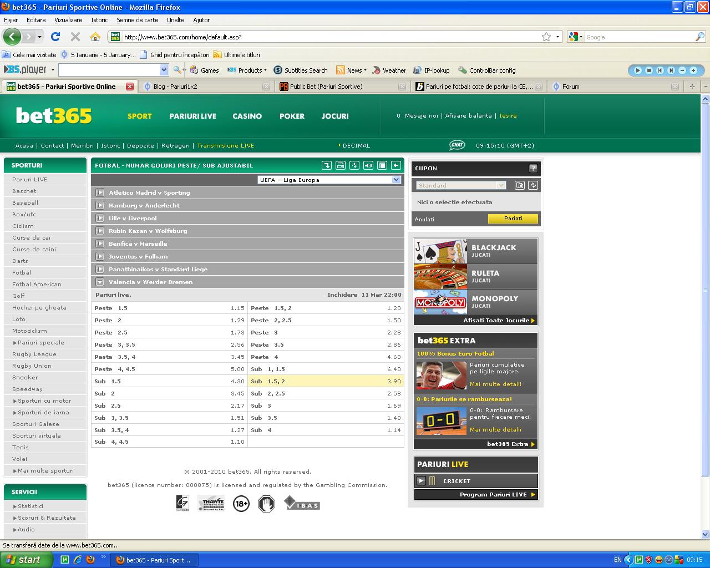Viewport: 710px width, 568px height.
Task: Click the Cupon refresh icon
Action: (533, 185)
